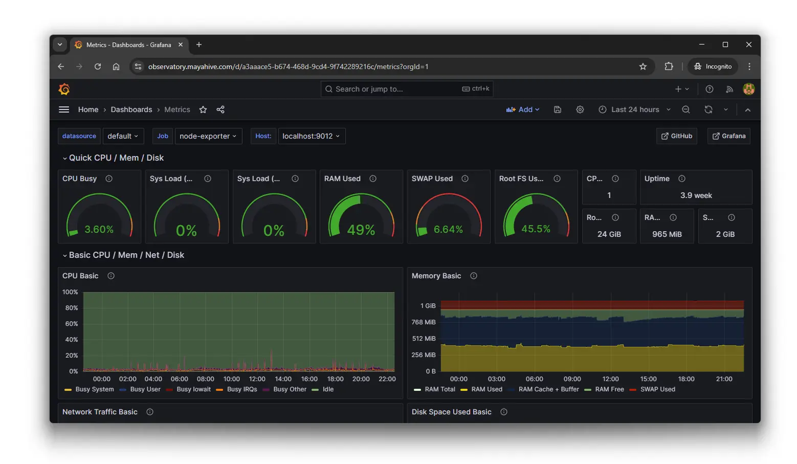The height and width of the screenshot is (464, 797).
Task: Toggle RAM Used series in legend
Action: [486, 389]
